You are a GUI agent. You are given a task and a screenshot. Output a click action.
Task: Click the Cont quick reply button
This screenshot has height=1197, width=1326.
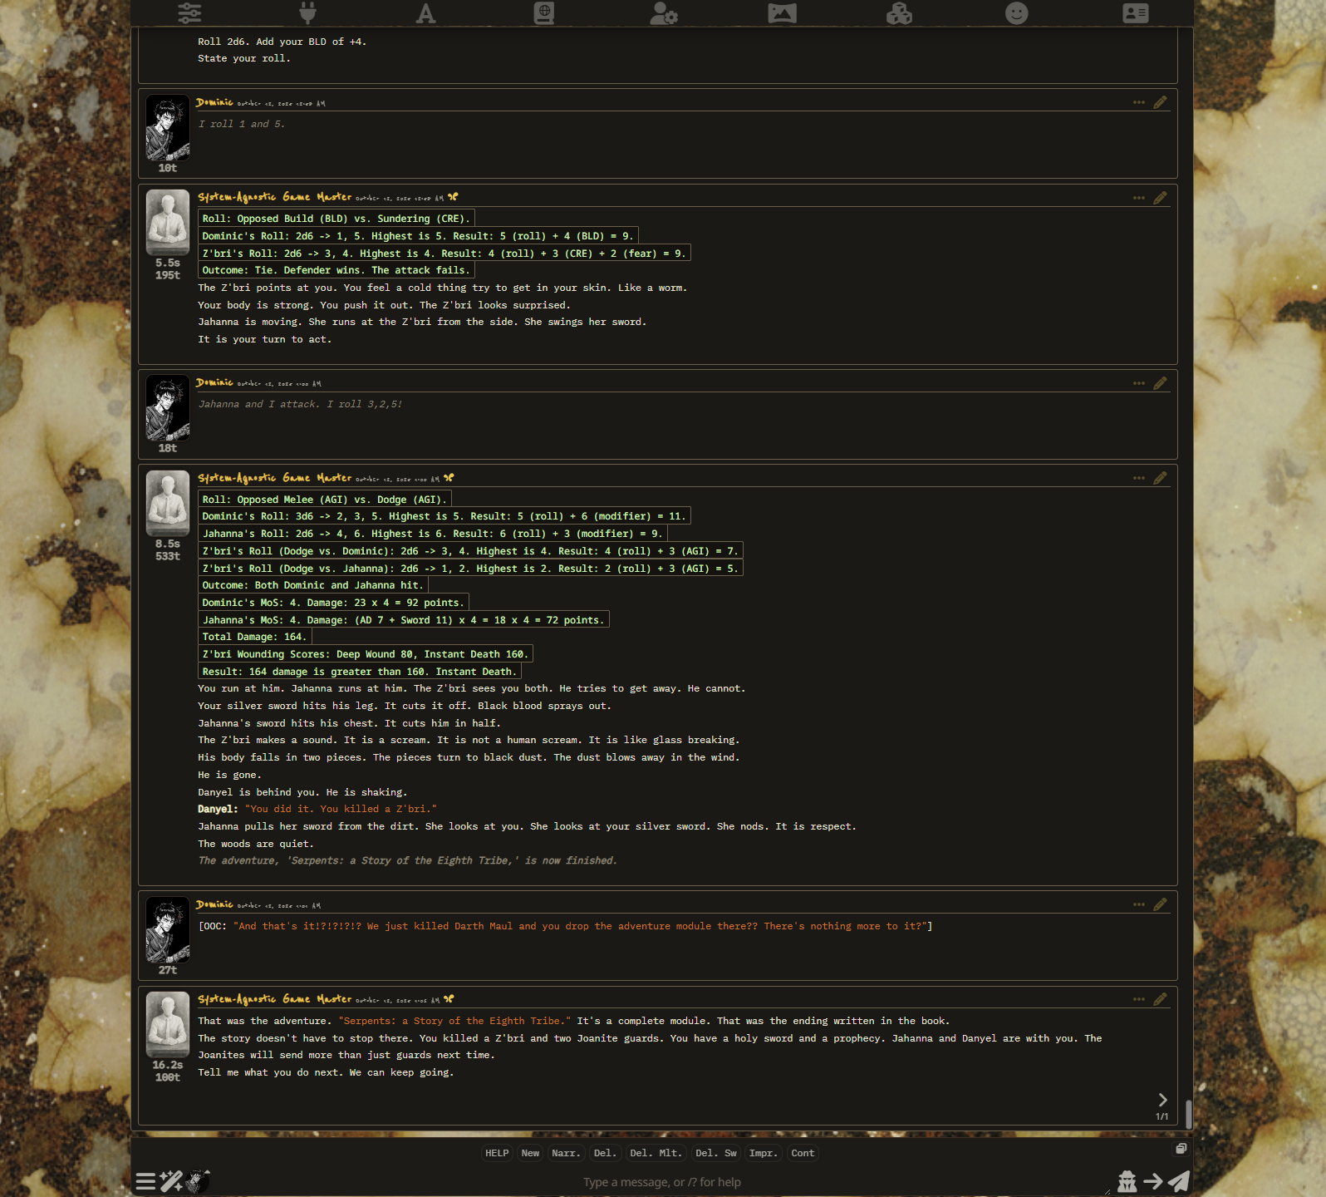coord(803,1153)
